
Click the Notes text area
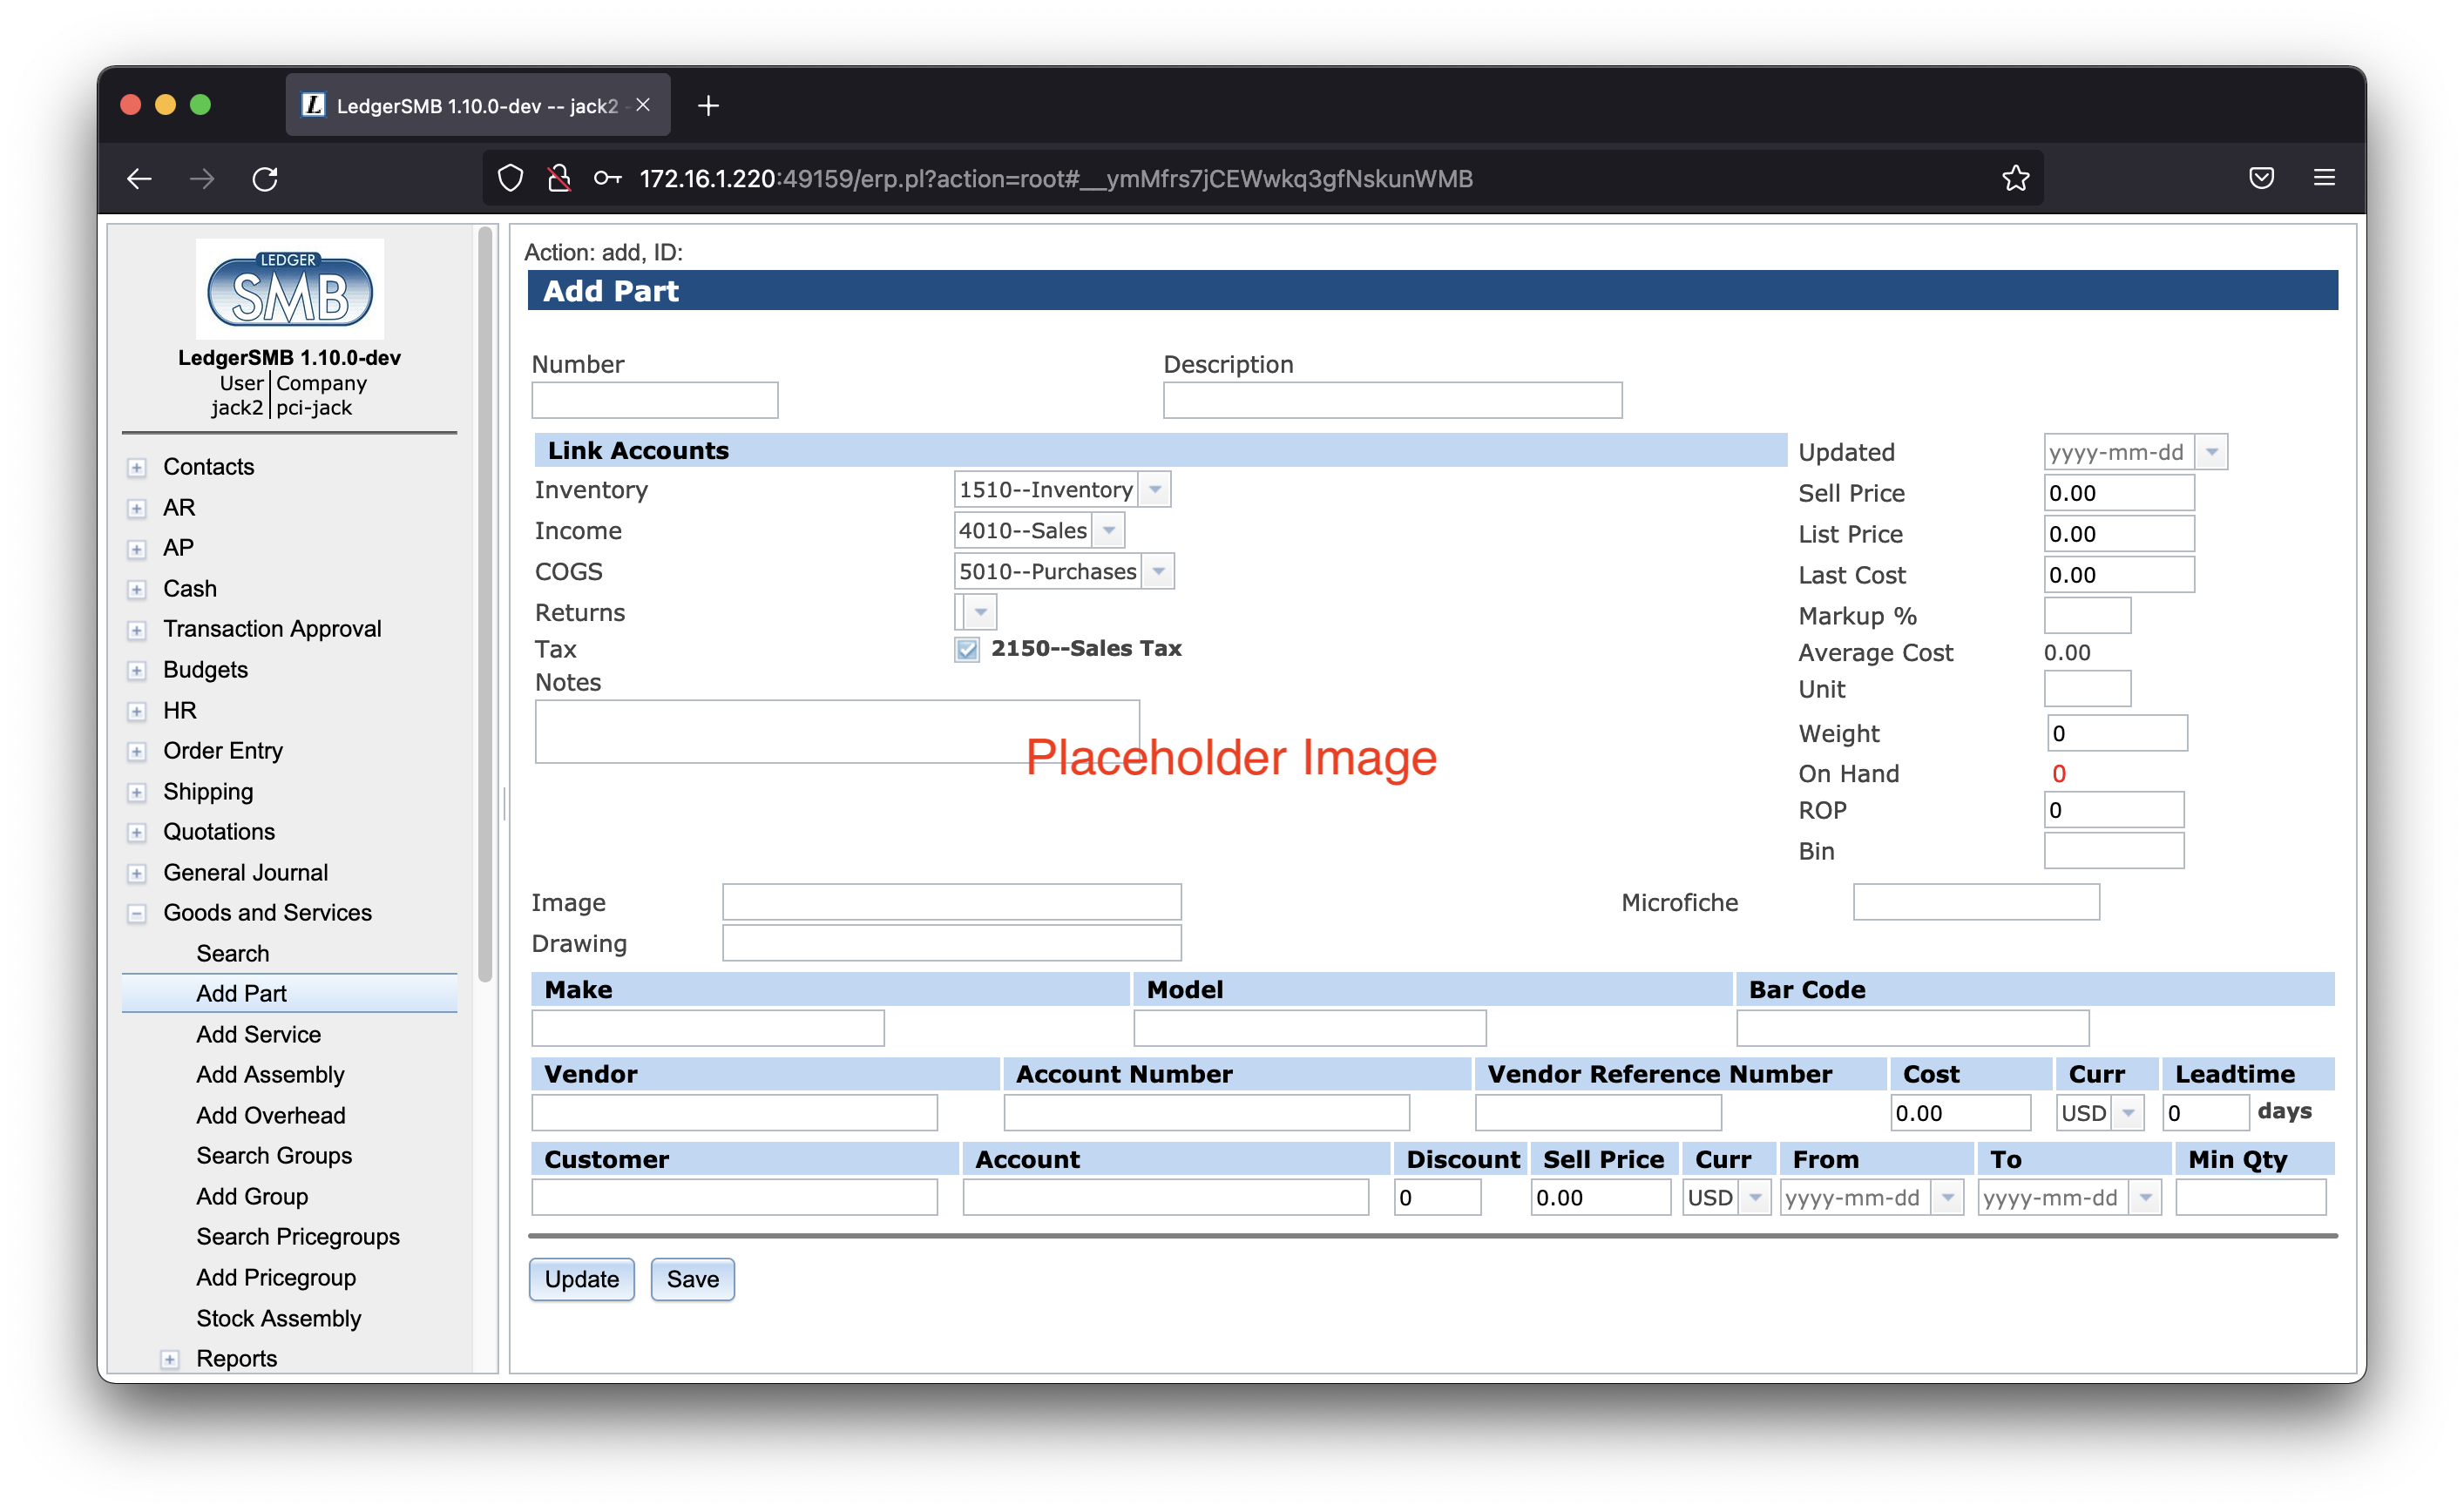pos(836,732)
